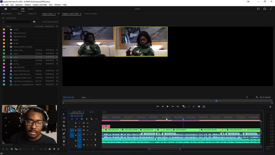275x155 pixels.
Task: Open the Program monitor panel menu
Action: point(81,13)
